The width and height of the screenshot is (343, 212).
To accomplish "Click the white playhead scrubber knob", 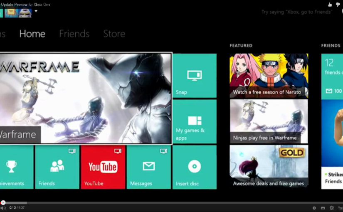I will click(x=3, y=202).
